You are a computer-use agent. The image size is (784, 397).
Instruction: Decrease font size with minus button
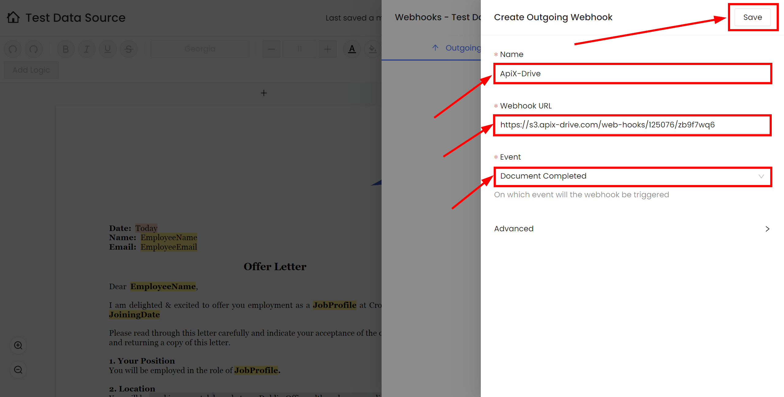coord(271,49)
